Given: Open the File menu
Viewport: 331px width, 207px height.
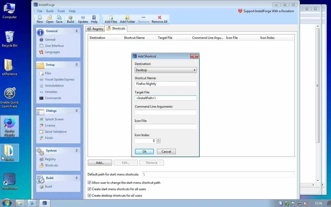Looking at the screenshot, I should 40,11.
